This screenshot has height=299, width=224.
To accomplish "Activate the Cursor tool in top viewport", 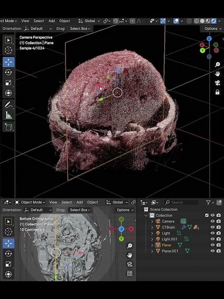I will (x=8, y=51).
